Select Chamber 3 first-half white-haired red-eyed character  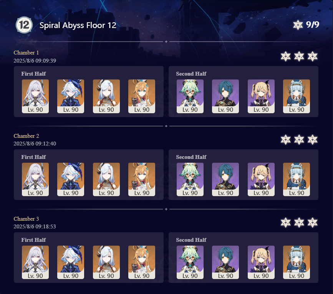point(35,262)
